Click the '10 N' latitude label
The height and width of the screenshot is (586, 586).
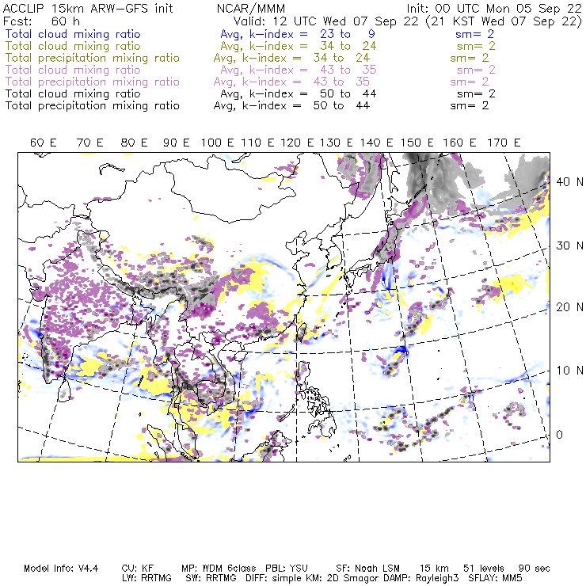(569, 371)
